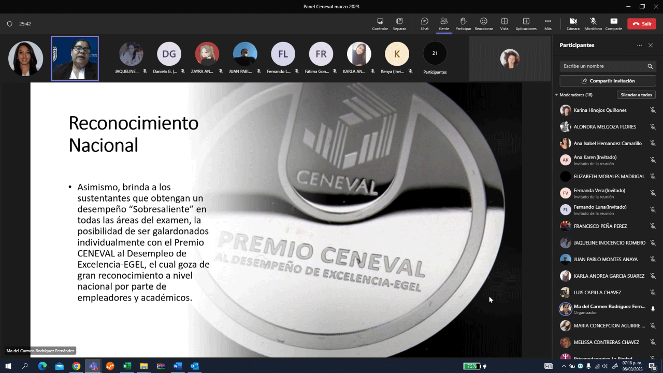
Task: Open the Windows Start menu
Action: coord(8,366)
